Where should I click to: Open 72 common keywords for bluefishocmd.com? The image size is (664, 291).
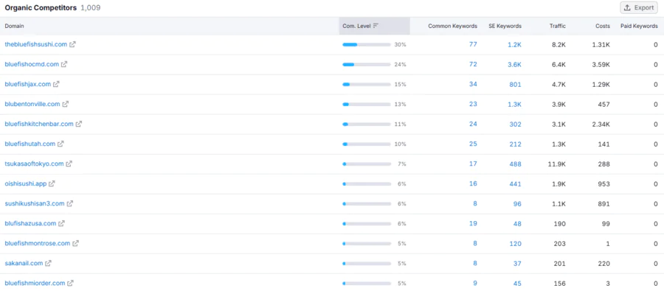click(x=473, y=64)
